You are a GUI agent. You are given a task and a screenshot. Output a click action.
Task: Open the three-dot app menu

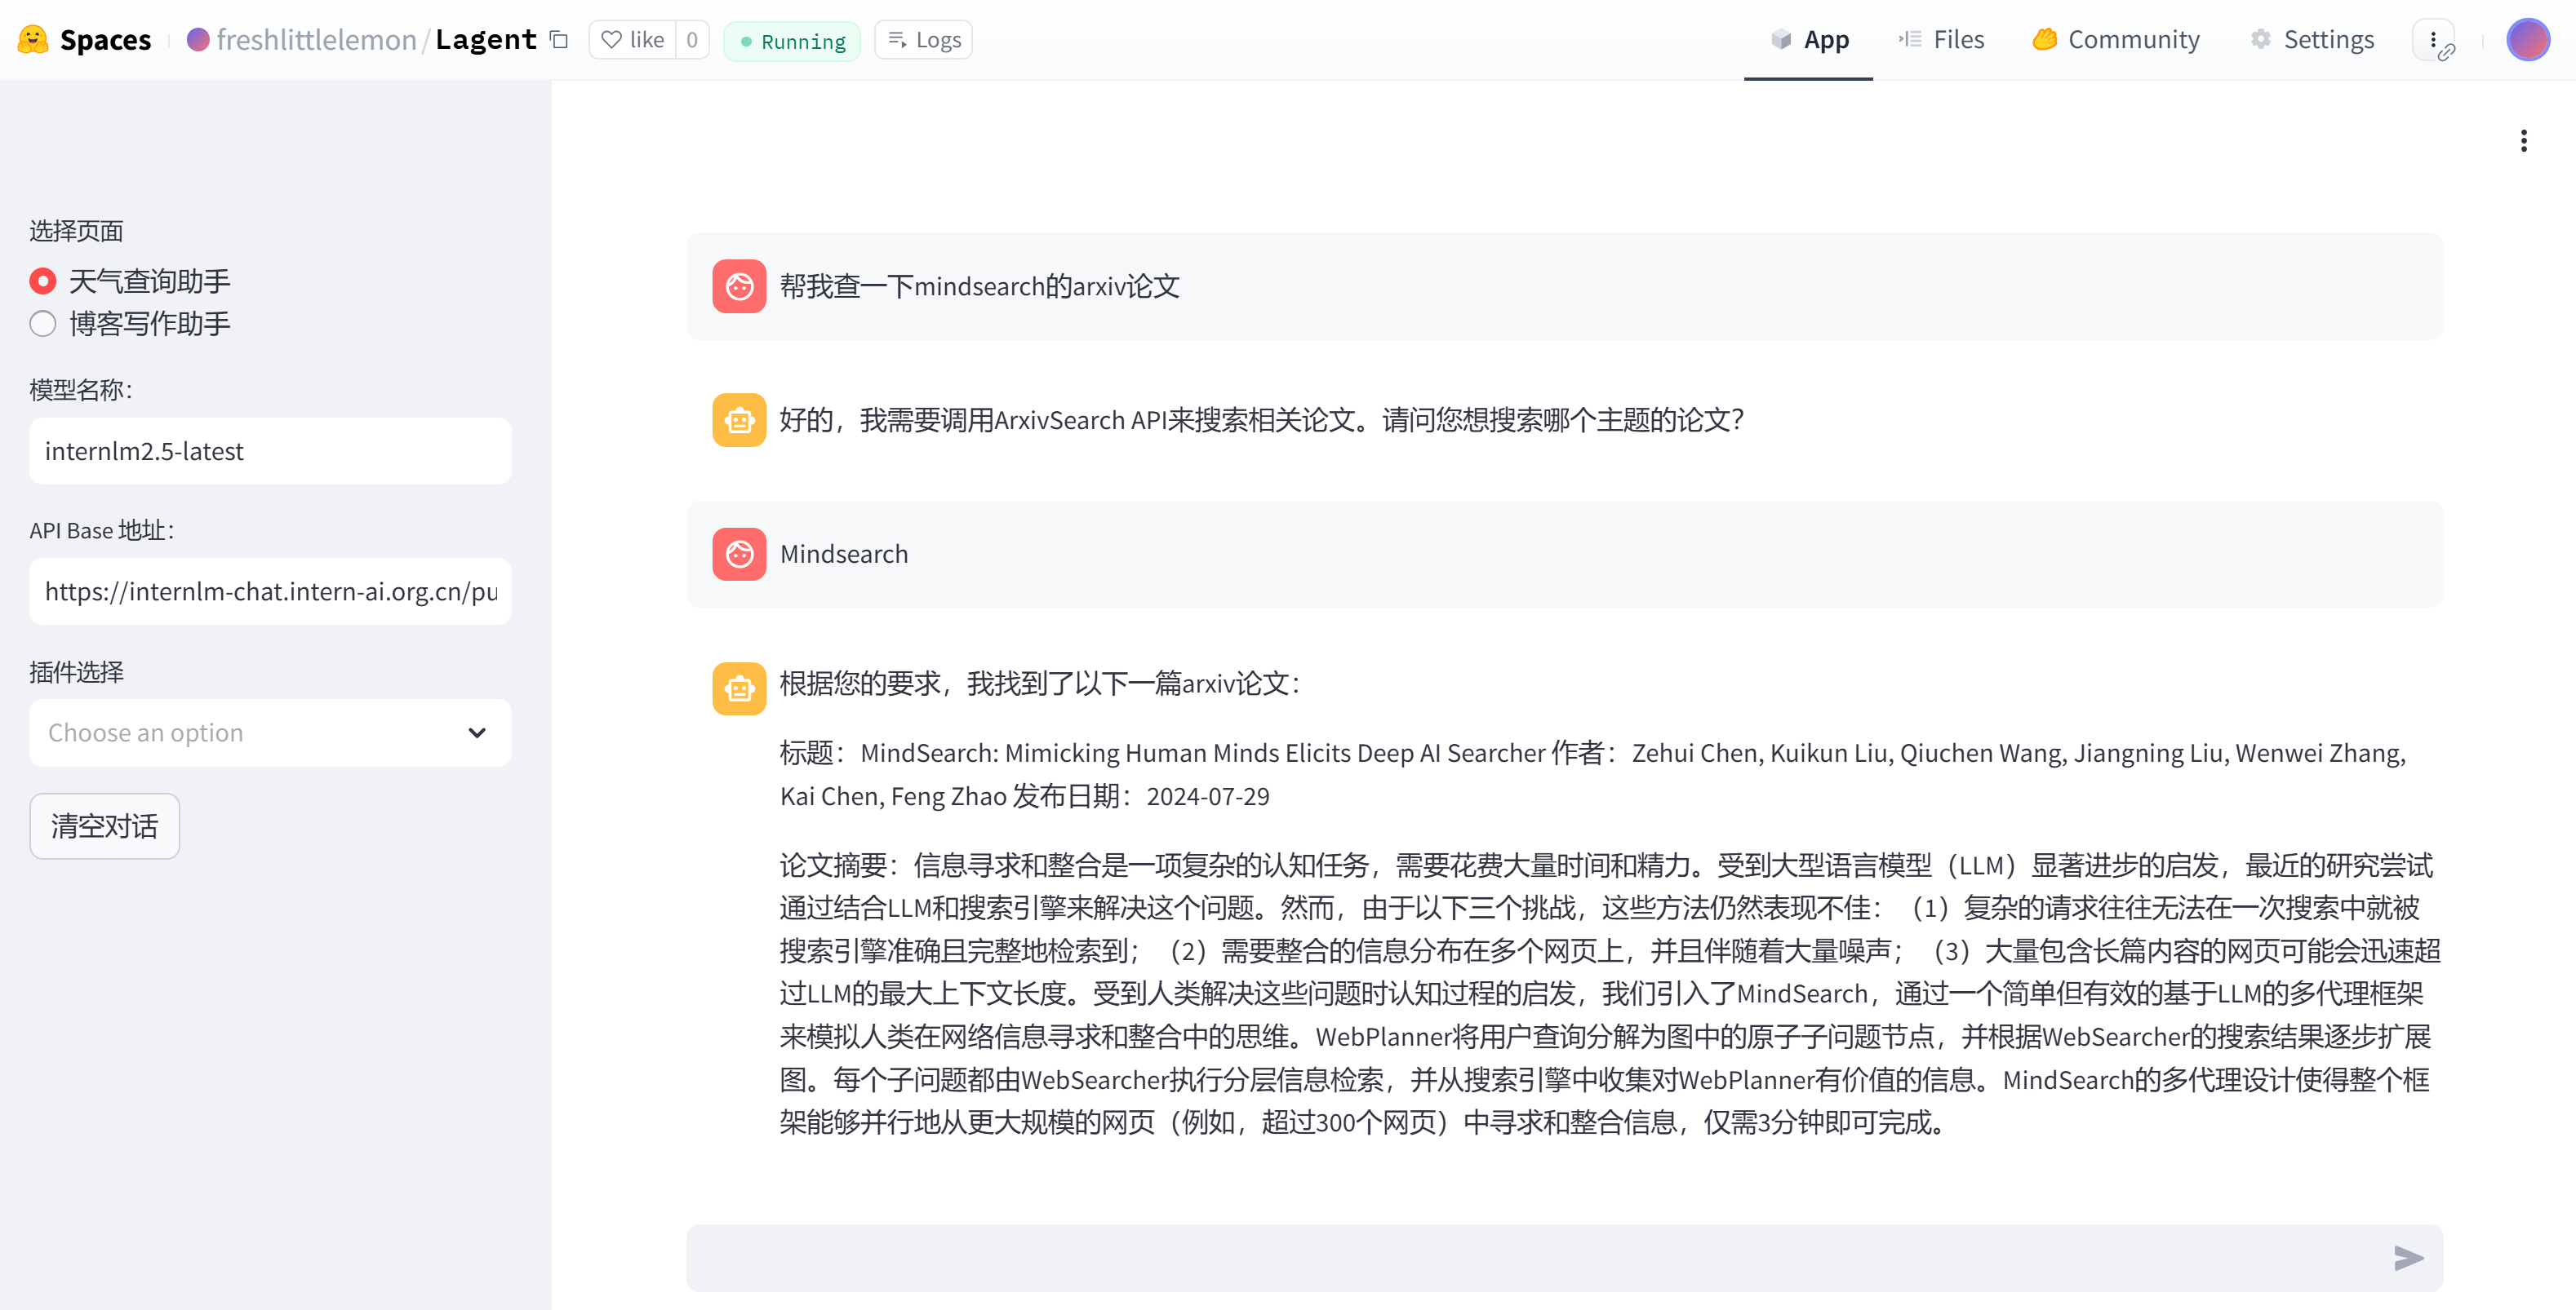(2523, 141)
